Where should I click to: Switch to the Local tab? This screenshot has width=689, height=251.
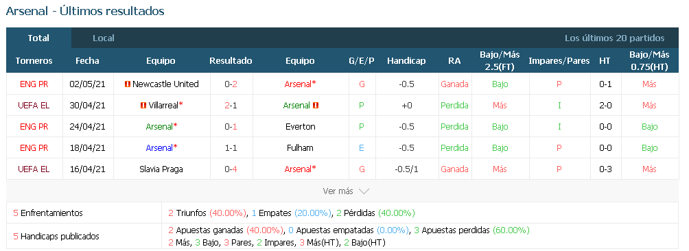(103, 38)
